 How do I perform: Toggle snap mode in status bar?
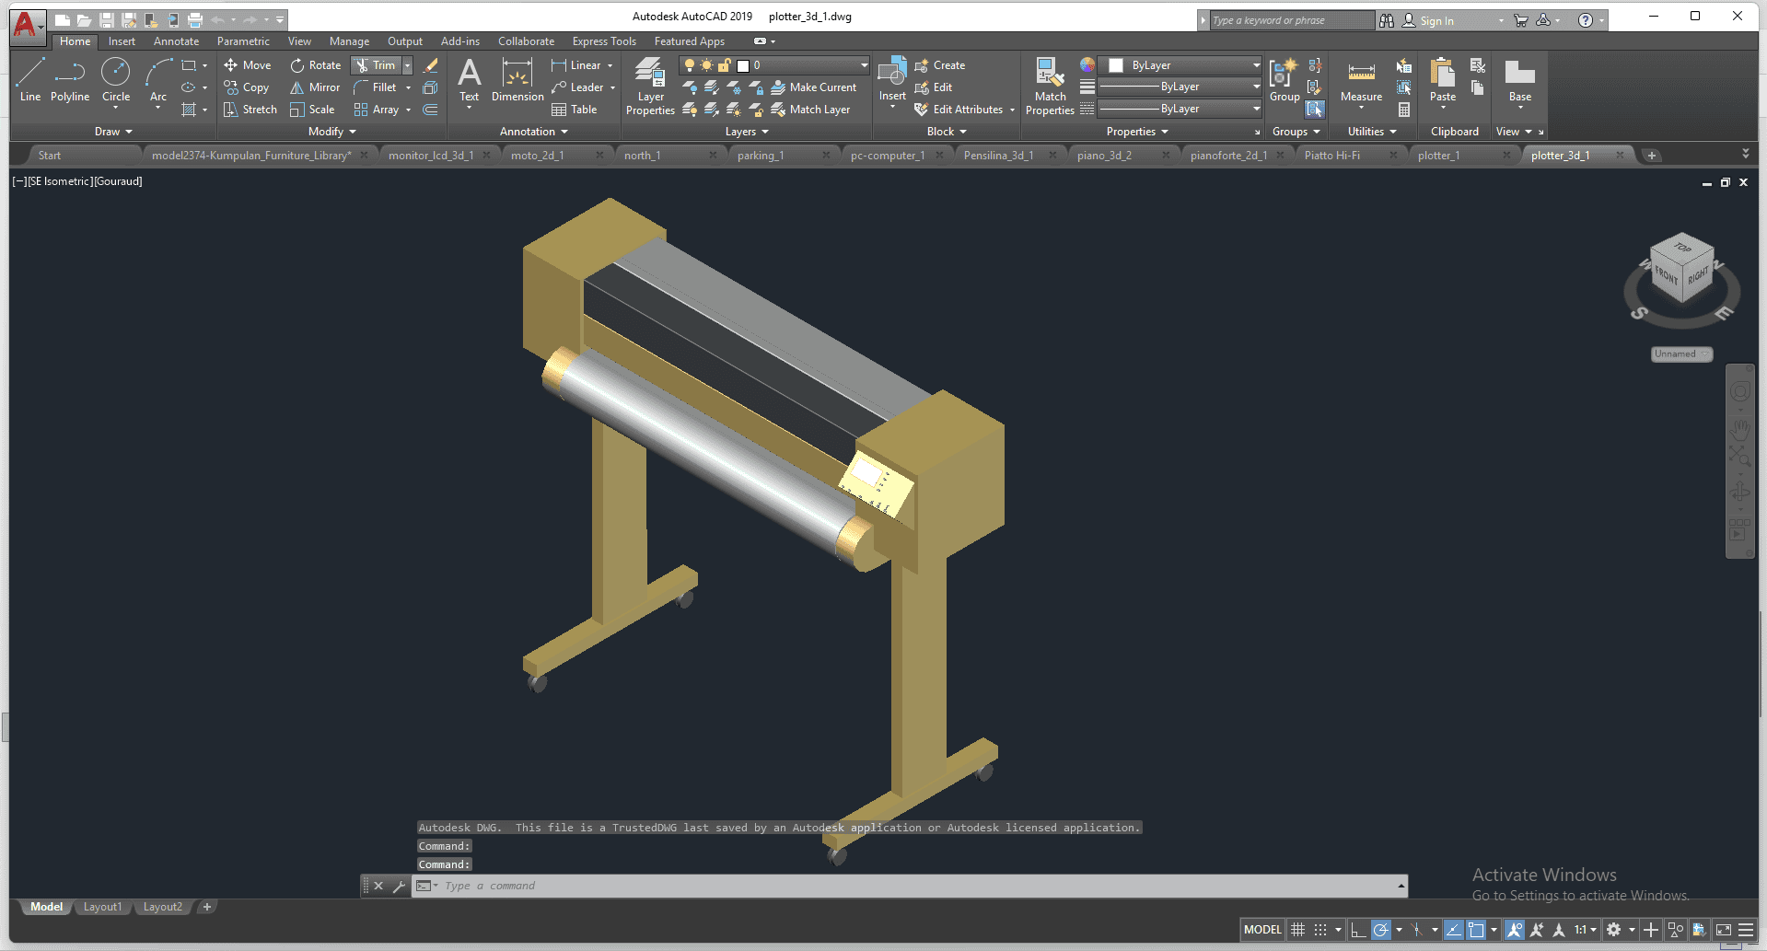(1320, 930)
